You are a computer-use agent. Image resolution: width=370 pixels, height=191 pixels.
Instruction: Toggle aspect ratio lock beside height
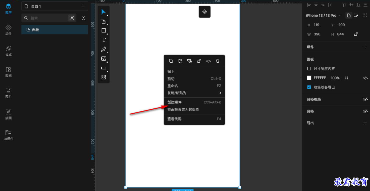(x=356, y=34)
